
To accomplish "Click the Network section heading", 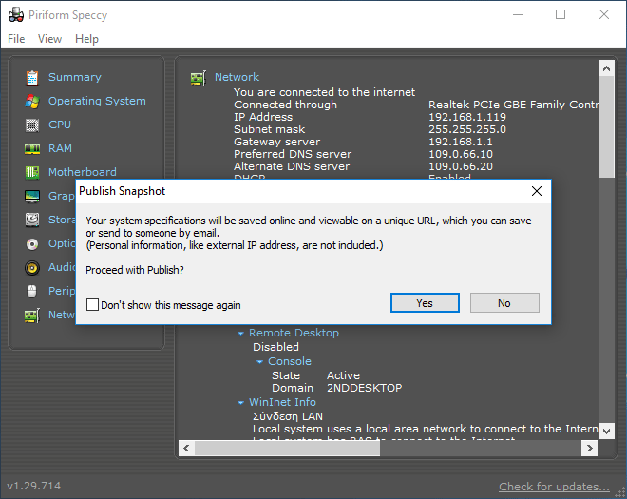I will pos(237,77).
